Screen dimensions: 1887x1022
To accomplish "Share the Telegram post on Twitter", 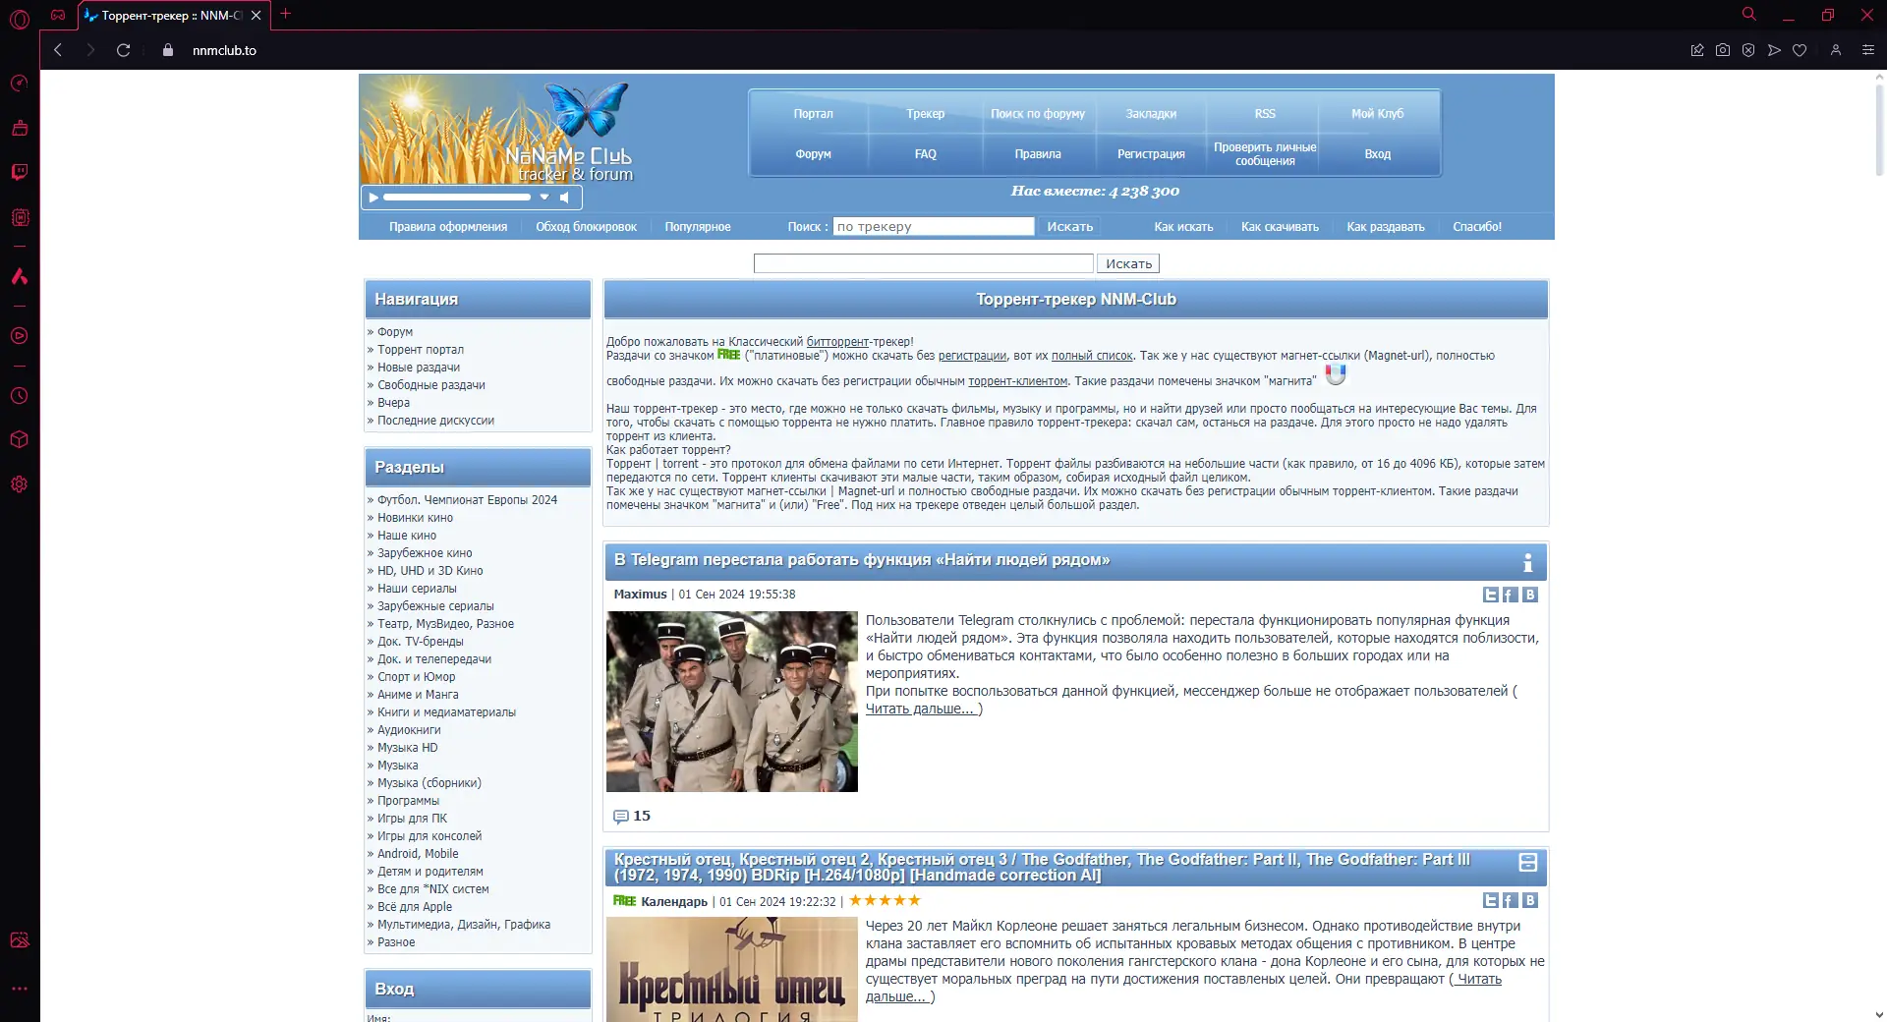I will click(x=1491, y=595).
